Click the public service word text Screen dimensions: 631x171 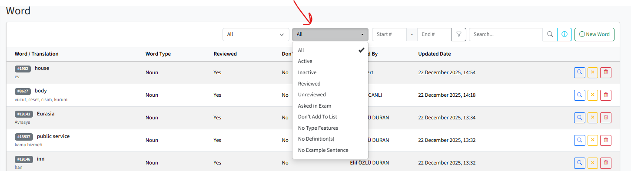point(53,136)
